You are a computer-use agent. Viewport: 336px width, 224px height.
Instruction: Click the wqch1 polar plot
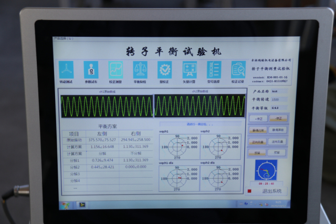[x=178, y=147]
